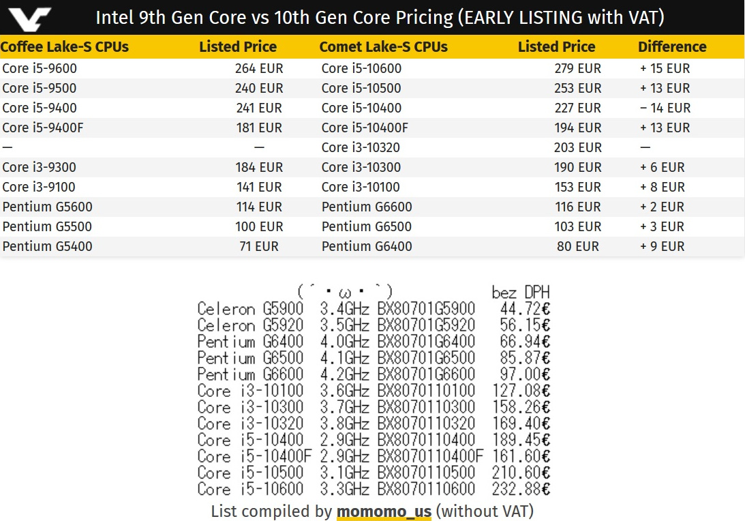This screenshot has width=745, height=521.
Task: Select the 'Coffee Lake-S CPUs' column header
Action: tap(65, 46)
